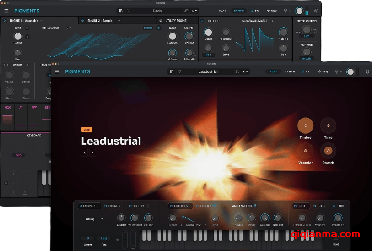Click the Attack knob of Amp Envelope
Image resolution: width=372 pixels, height=251 pixels.
(x=238, y=218)
